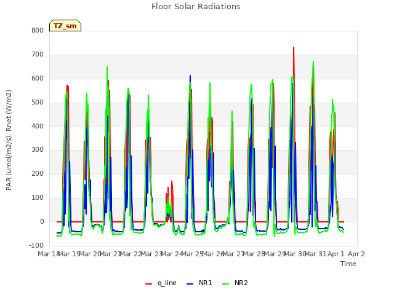Click the Mar 31 x-axis tick label

pos(316,254)
